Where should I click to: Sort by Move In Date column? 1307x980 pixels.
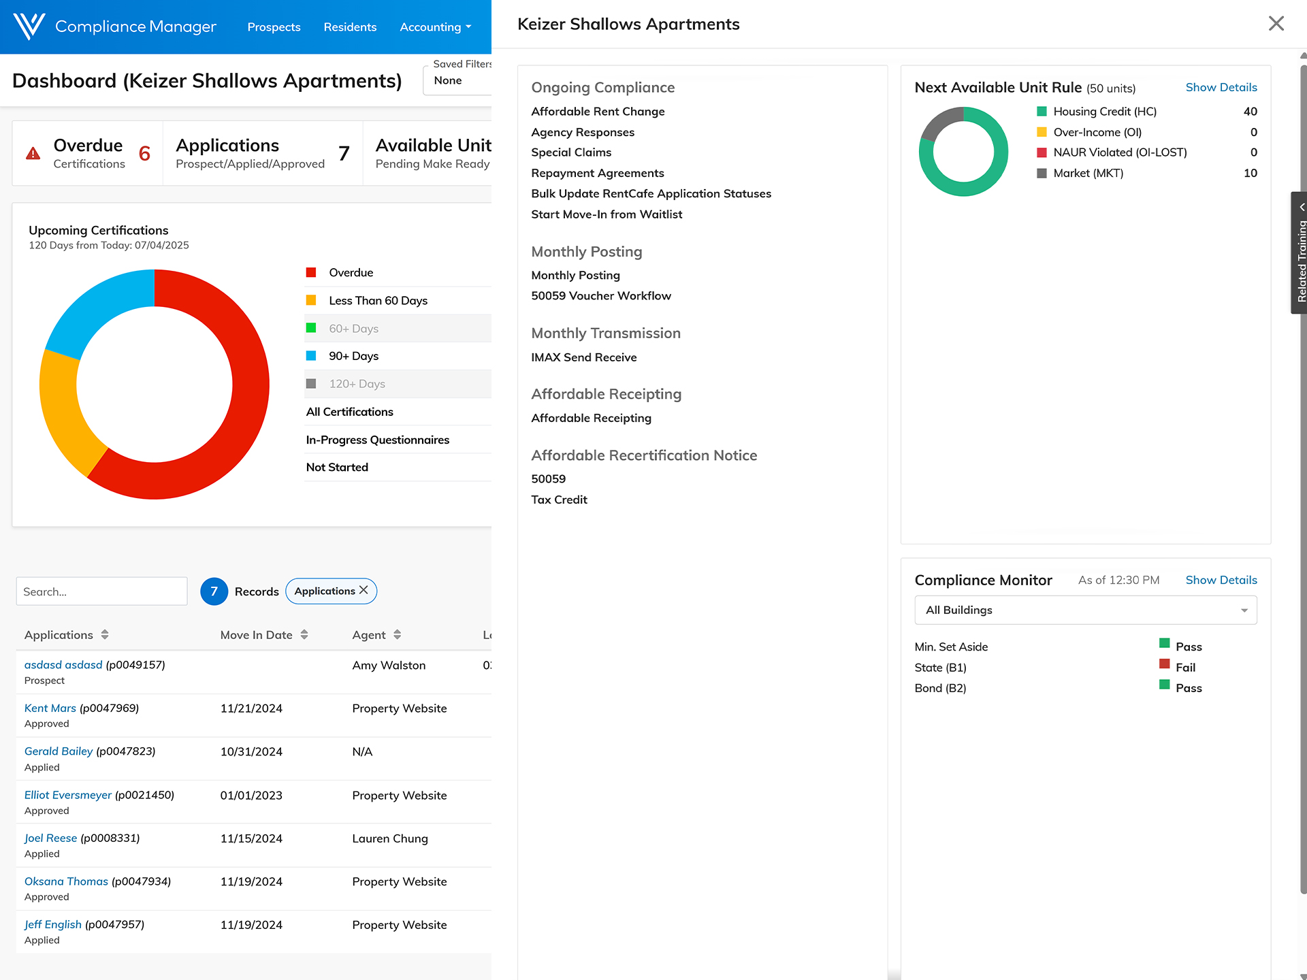pos(304,634)
